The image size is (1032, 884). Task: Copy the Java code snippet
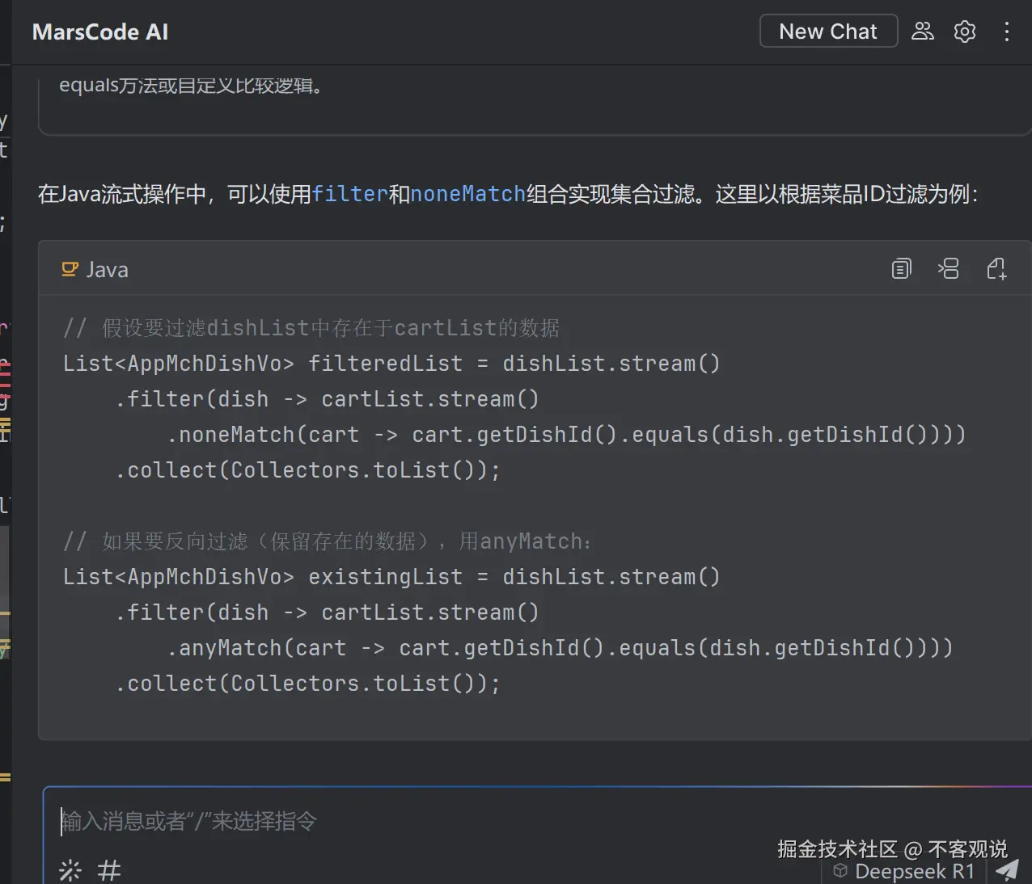pos(901,268)
